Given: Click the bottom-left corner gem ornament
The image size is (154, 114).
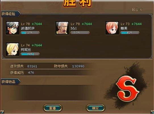Looking at the screenshot, I should pos(2,112).
